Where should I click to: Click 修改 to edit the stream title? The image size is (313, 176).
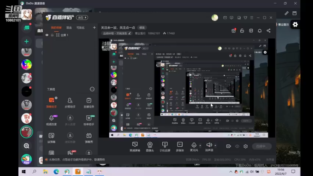coord(142,27)
